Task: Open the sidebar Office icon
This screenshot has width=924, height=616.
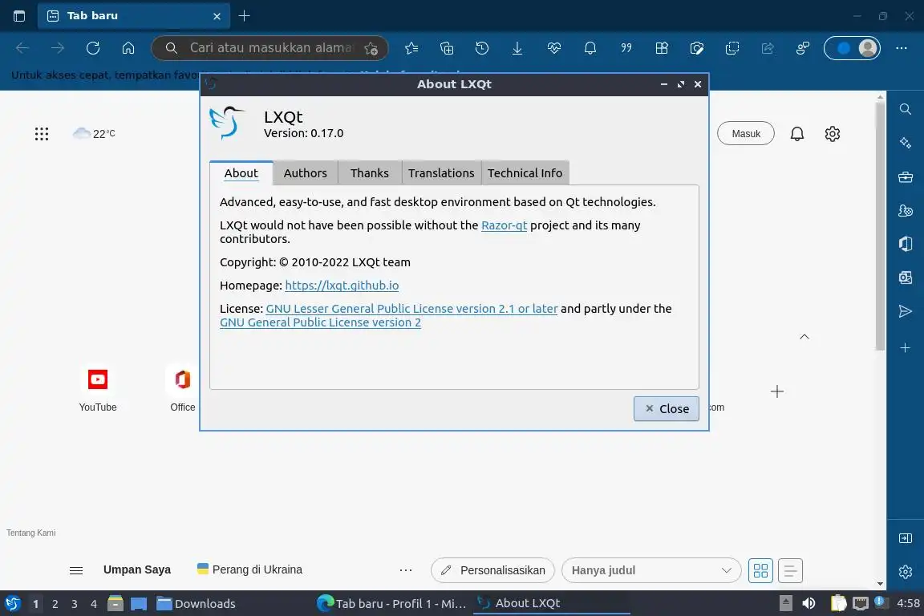Action: click(905, 244)
